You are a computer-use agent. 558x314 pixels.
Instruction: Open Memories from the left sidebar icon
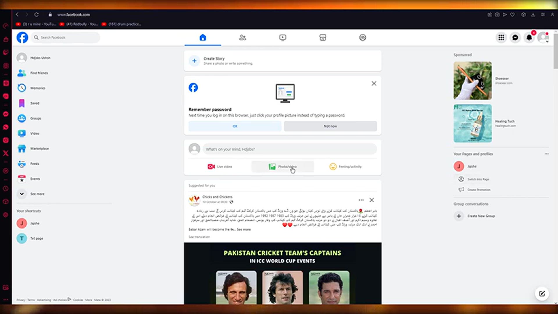[22, 88]
